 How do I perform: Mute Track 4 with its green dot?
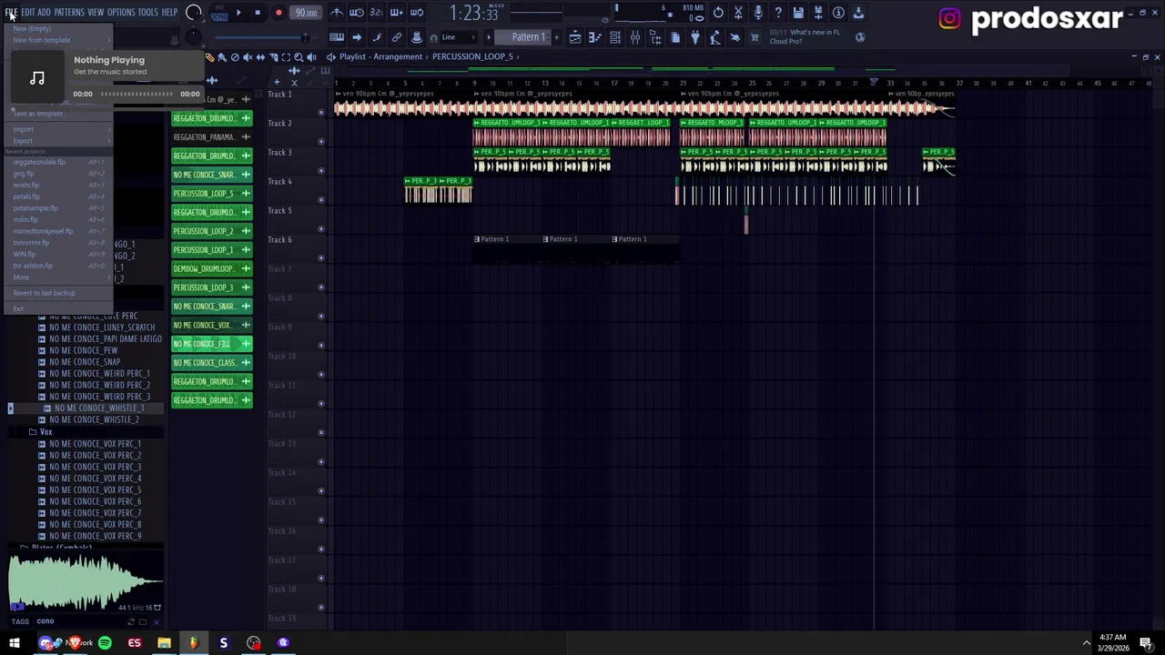(320, 200)
